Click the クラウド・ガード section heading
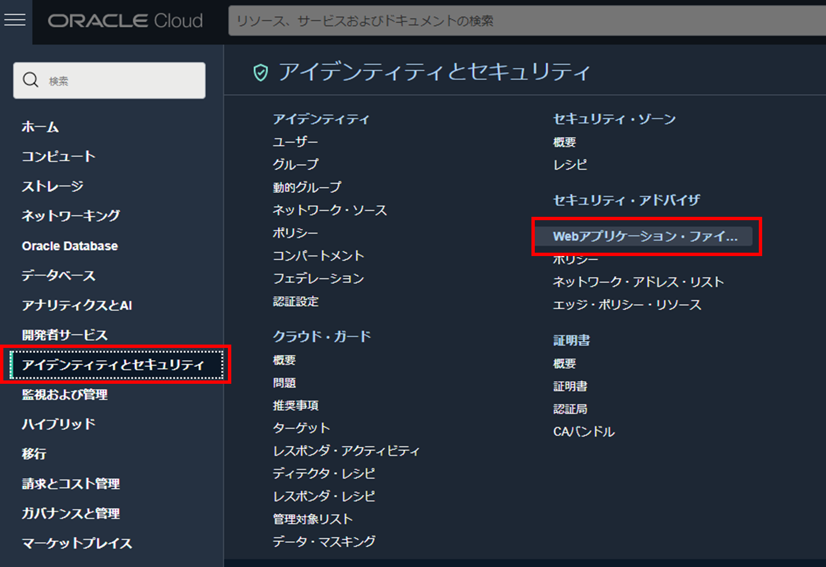Screen dimensions: 826x567 click(x=322, y=336)
